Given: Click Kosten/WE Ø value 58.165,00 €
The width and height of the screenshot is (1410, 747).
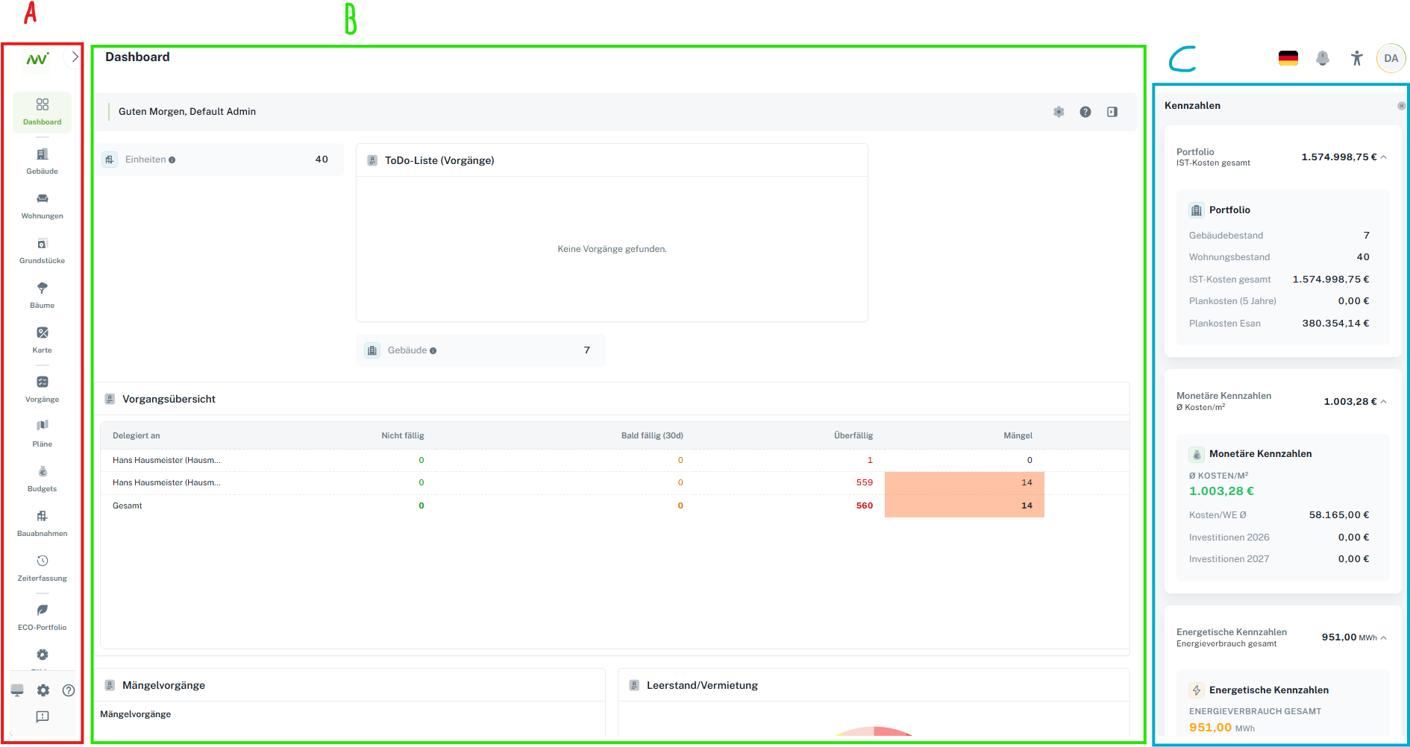Looking at the screenshot, I should click(x=1339, y=515).
